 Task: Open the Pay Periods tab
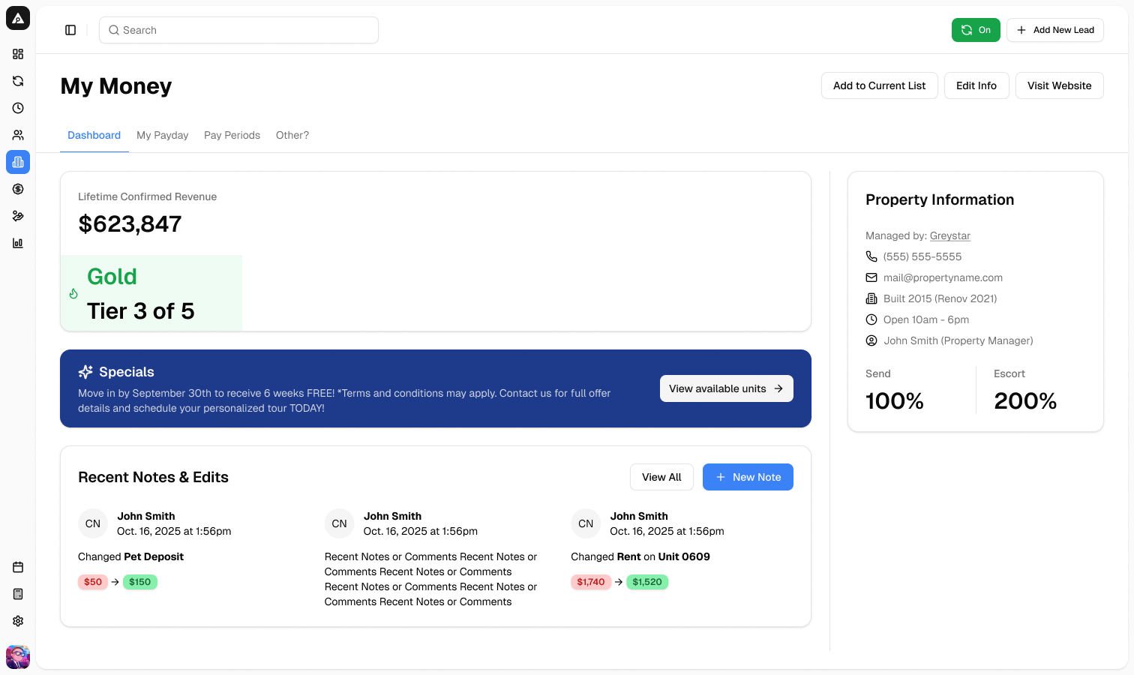tap(232, 135)
